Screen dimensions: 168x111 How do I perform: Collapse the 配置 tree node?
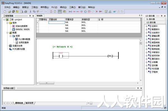(7, 33)
